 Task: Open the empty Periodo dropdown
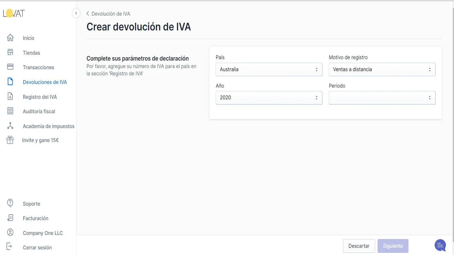coord(382,97)
